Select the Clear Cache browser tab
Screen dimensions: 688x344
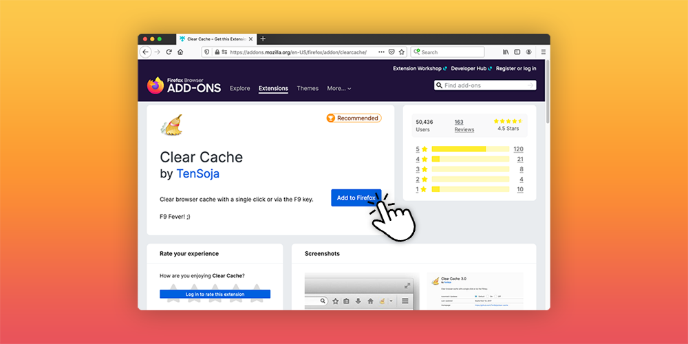(x=216, y=39)
